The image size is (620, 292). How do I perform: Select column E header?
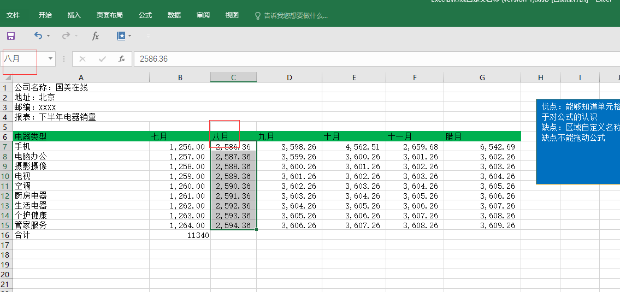click(354, 78)
